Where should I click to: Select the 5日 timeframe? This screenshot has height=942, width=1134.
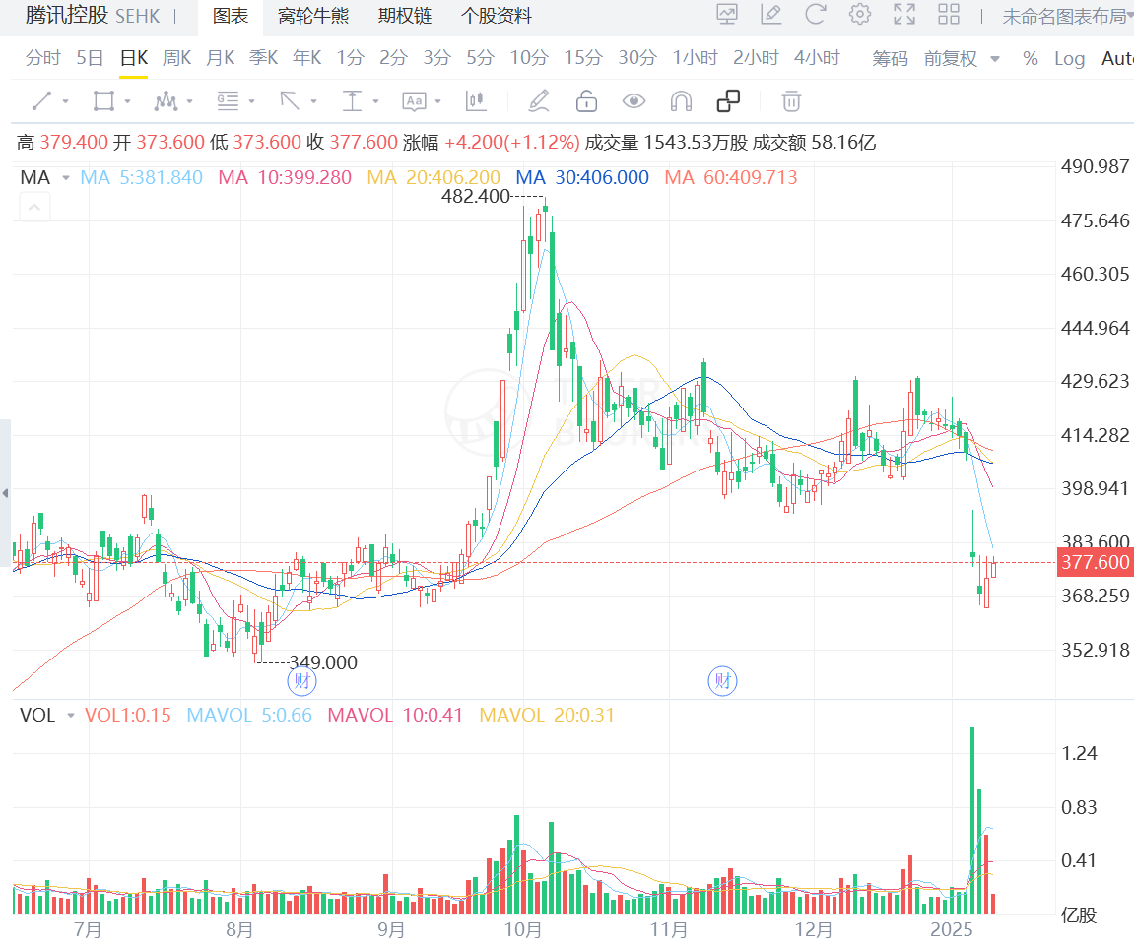[x=90, y=58]
